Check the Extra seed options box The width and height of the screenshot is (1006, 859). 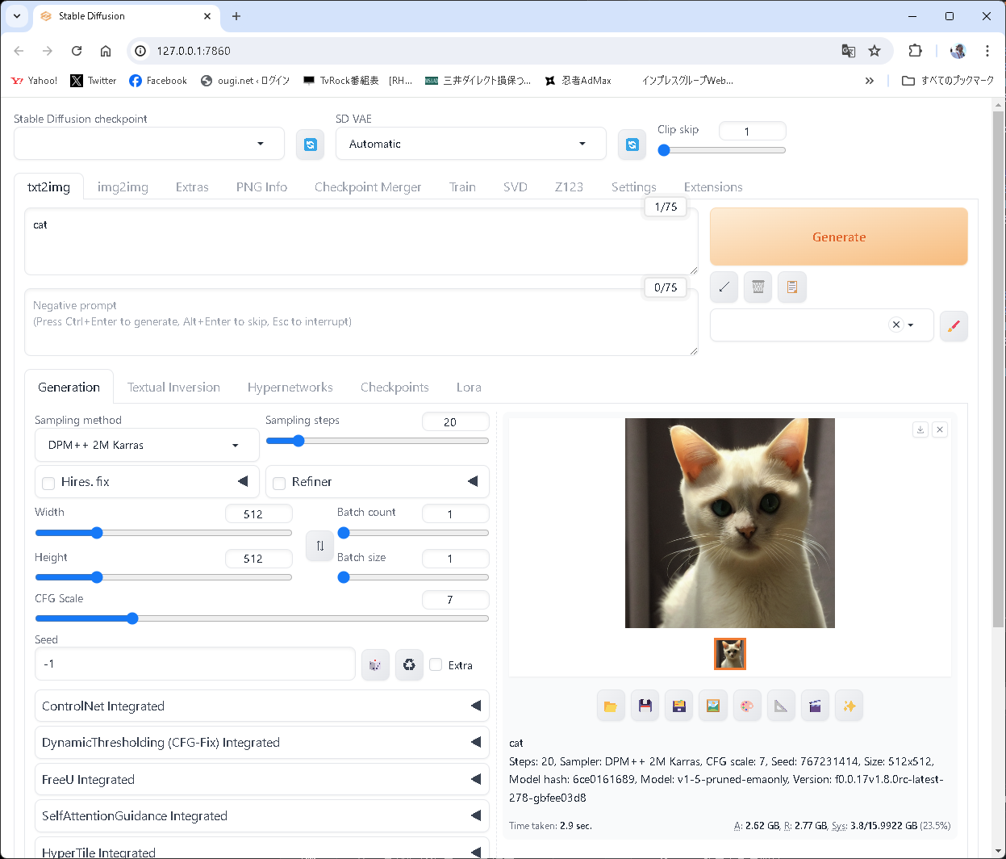(435, 665)
